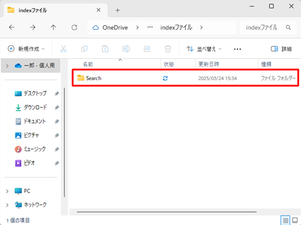Expand the 一郎 - 個人用 OneDrive node
The height and width of the screenshot is (225, 301).
tap(7, 66)
